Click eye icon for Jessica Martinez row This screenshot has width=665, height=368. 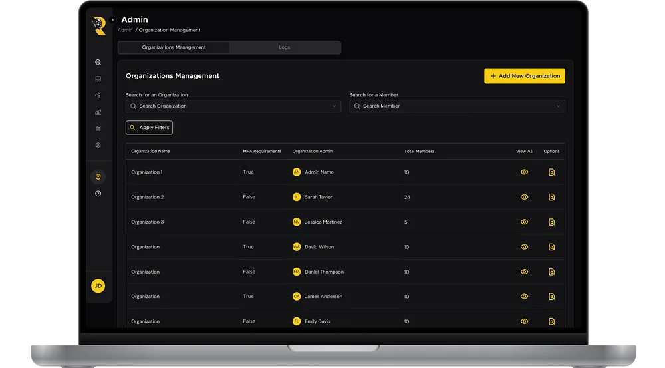point(524,222)
